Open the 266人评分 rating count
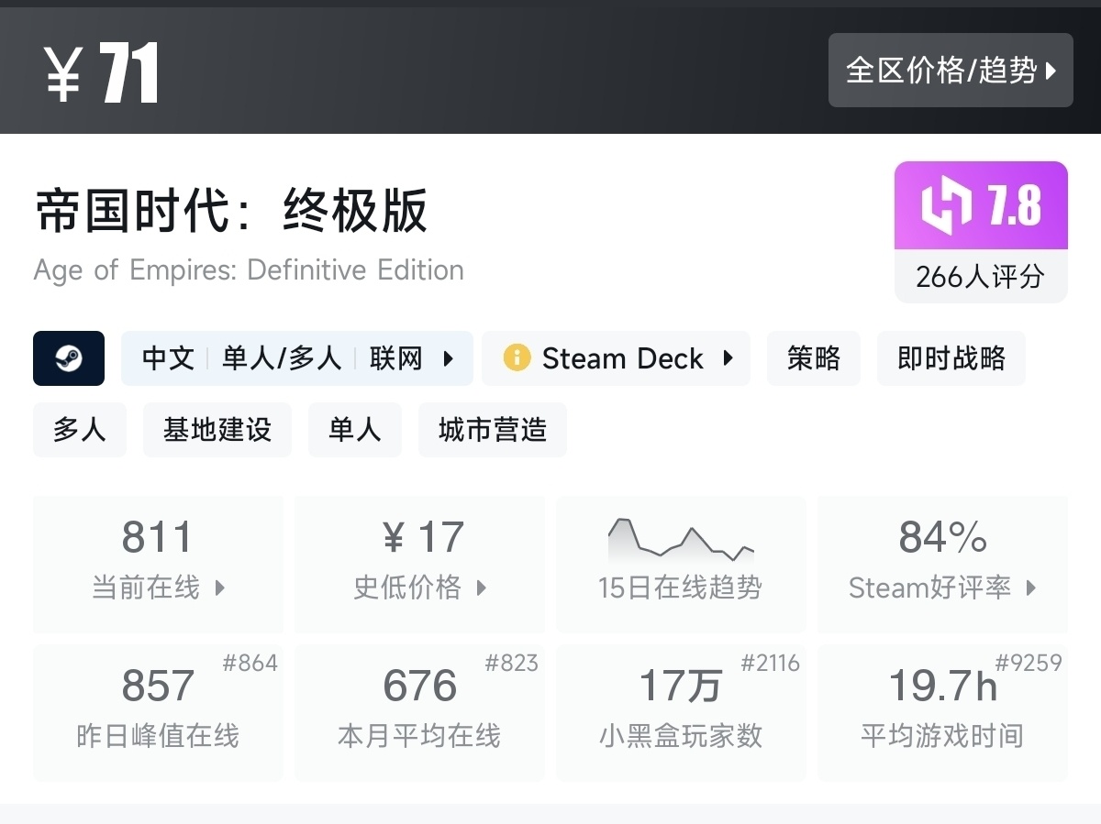 point(981,276)
